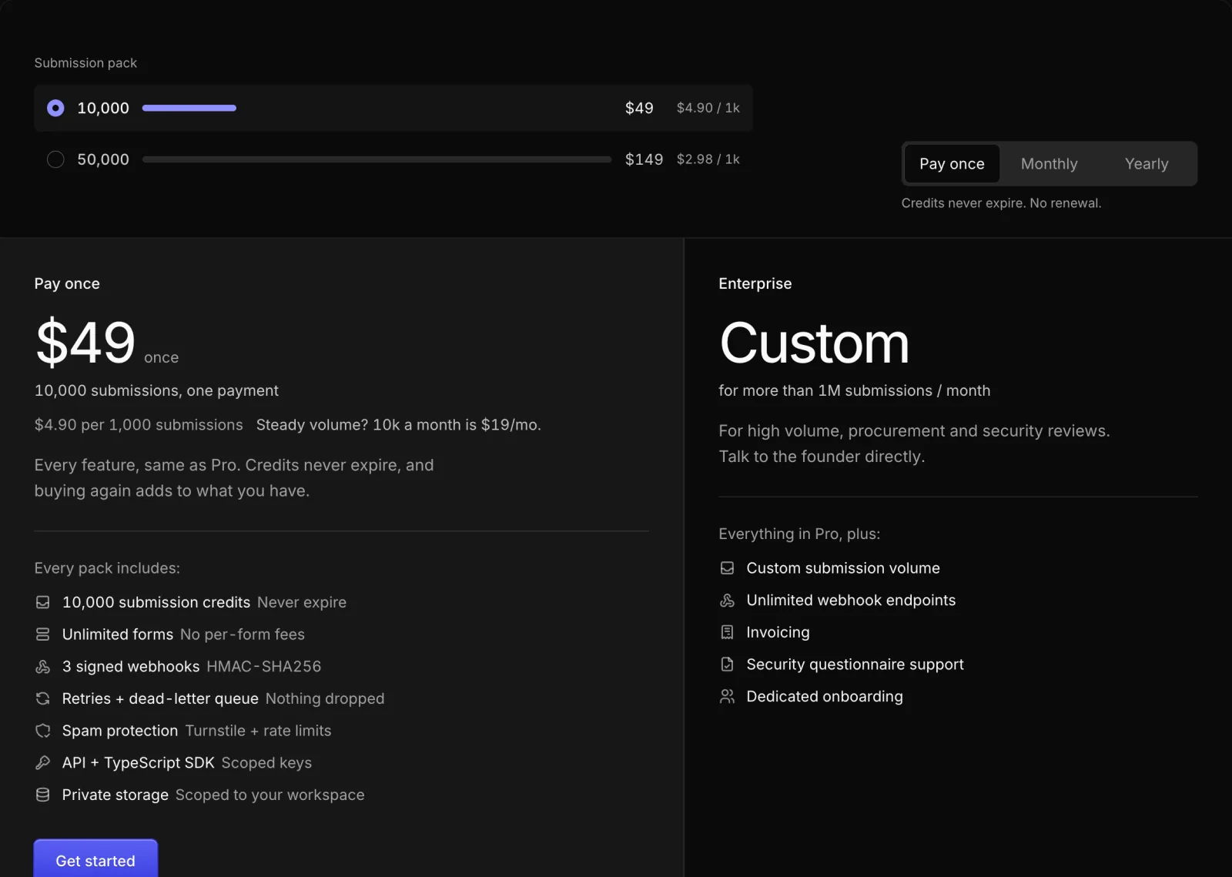The image size is (1232, 877).
Task: Click the 50,000 pack gray volume bar
Action: tap(377, 159)
